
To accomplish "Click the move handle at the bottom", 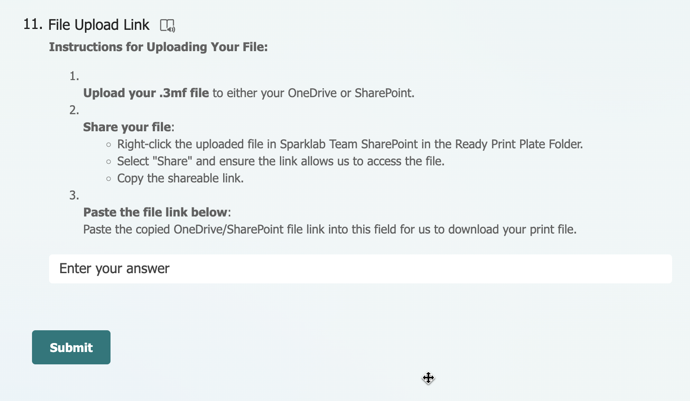I will [x=428, y=378].
